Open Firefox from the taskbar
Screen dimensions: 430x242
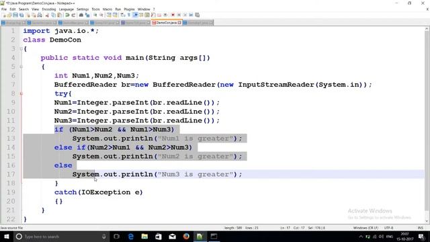click(x=186, y=237)
